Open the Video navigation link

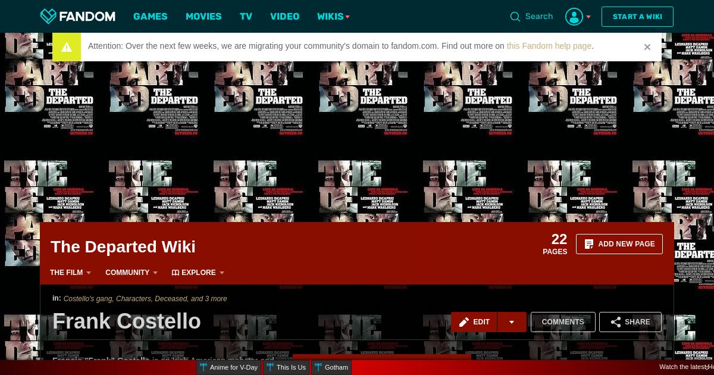(285, 16)
